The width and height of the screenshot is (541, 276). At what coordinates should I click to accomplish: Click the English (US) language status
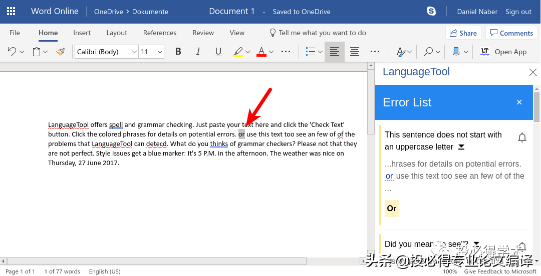coord(105,271)
